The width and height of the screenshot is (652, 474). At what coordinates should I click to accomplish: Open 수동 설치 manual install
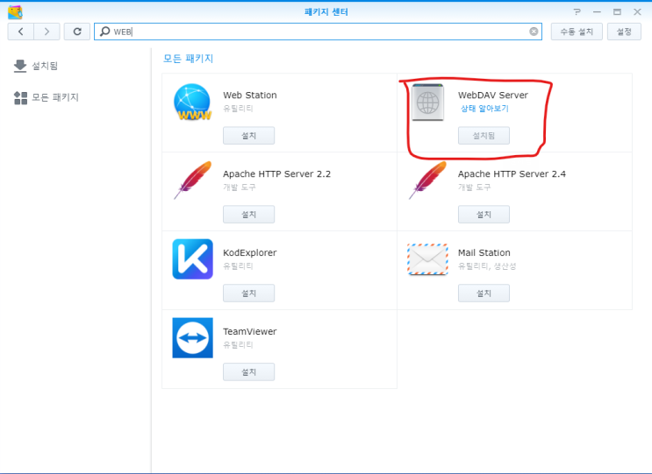point(577,32)
